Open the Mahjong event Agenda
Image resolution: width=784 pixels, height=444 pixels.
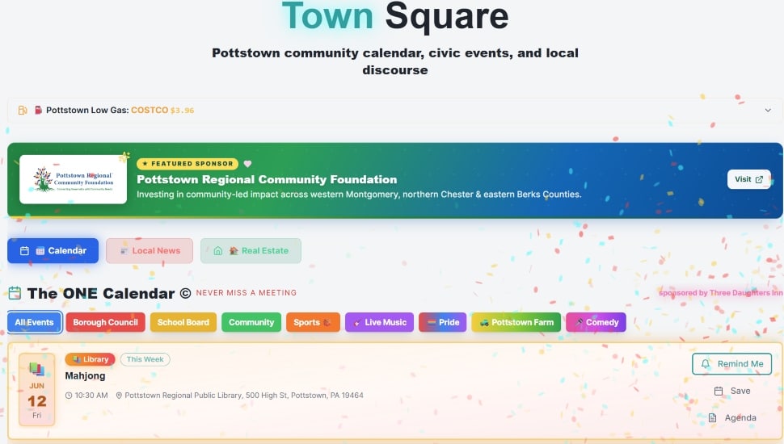[x=732, y=417]
